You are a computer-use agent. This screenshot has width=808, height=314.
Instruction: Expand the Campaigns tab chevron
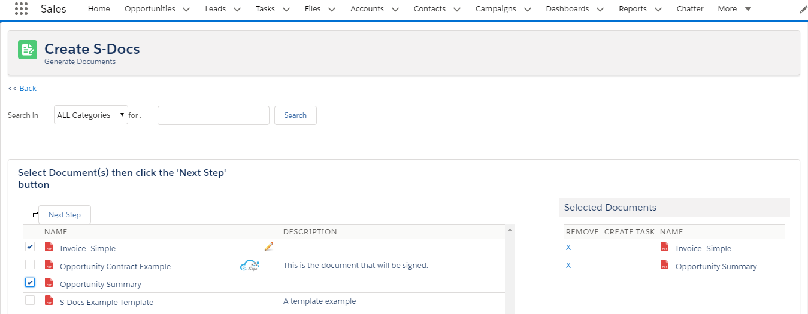pyautogui.click(x=527, y=9)
